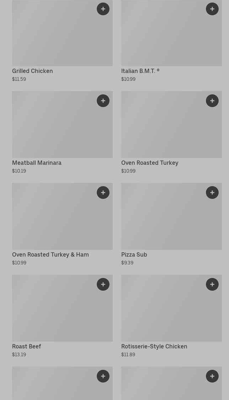
Task: Open the Grilled Chicken item name
Action: [32, 71]
